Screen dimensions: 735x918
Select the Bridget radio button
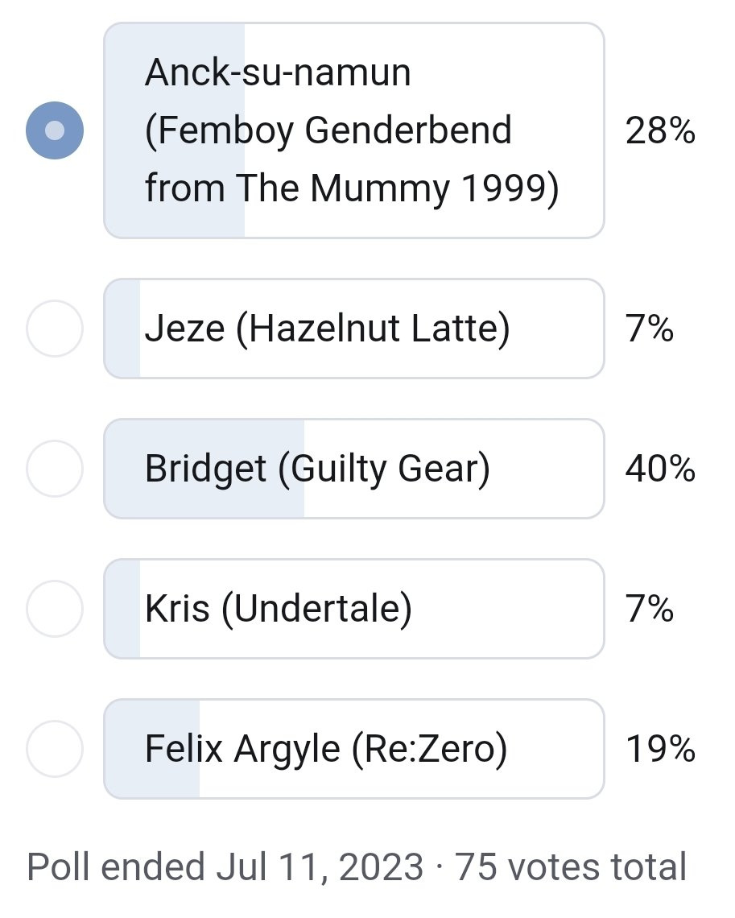coord(55,469)
